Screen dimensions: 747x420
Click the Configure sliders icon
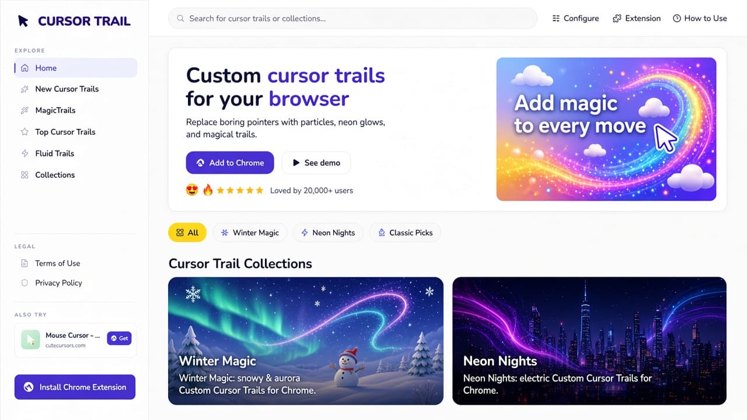point(556,19)
